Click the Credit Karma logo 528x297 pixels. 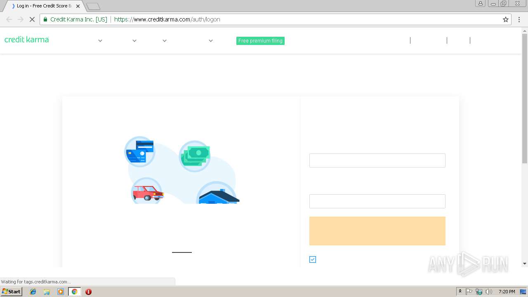(x=27, y=40)
